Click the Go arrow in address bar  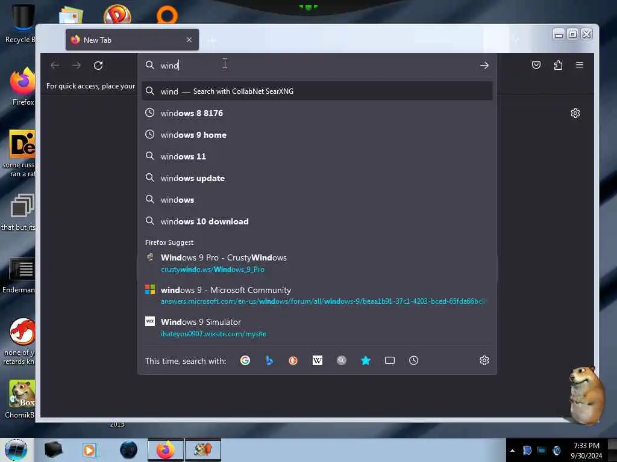click(484, 66)
